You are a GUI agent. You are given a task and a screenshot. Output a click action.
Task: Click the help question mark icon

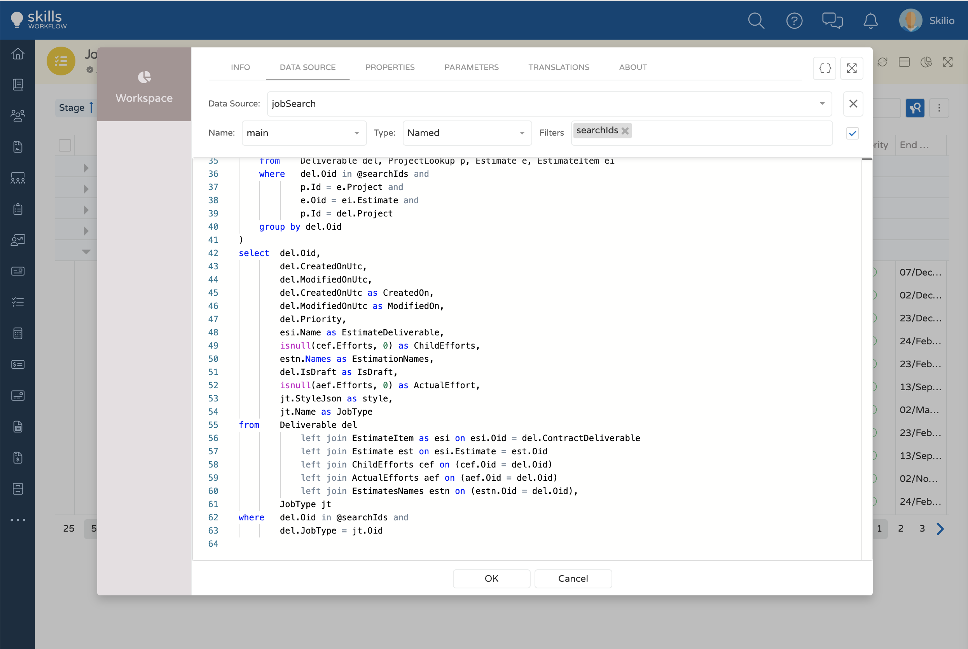(x=794, y=20)
